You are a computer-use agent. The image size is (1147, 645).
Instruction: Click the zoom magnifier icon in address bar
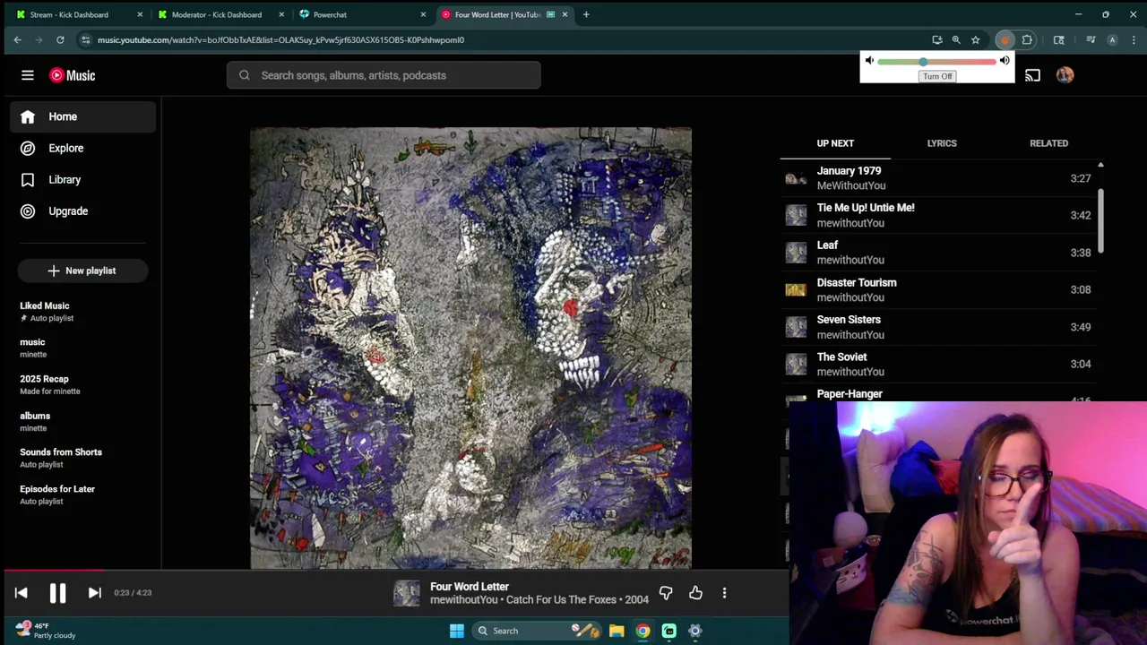click(956, 39)
